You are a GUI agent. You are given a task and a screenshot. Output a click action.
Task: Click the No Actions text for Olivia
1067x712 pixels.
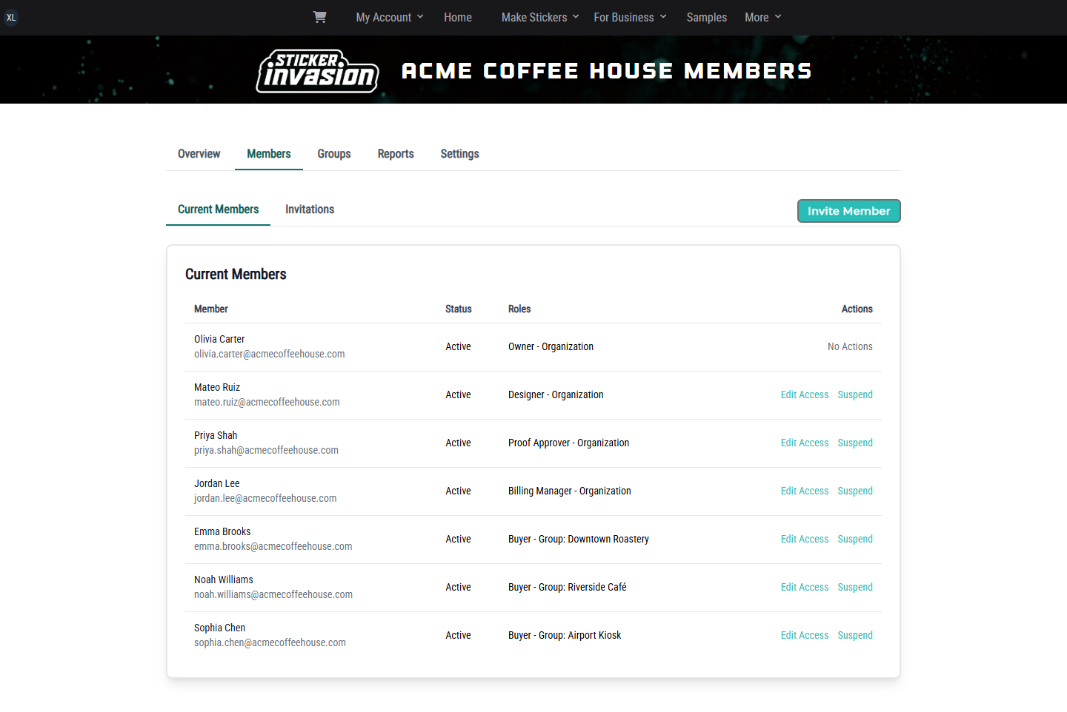850,346
